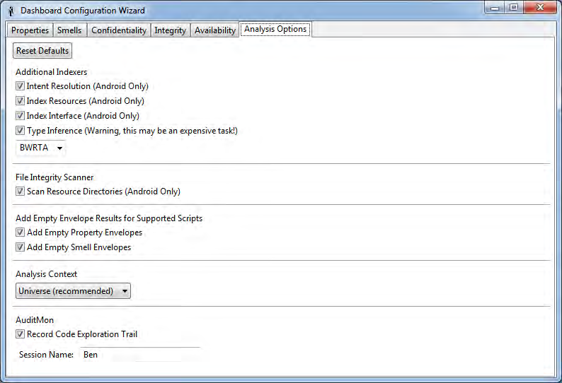
Task: Open the BWRTA algorithm dropdown
Action: pyautogui.click(x=40, y=148)
